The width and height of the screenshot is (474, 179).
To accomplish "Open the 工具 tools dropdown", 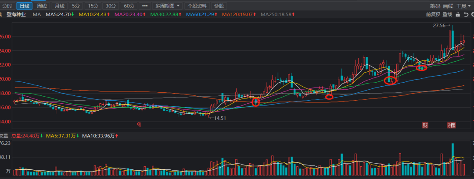I will [463, 6].
